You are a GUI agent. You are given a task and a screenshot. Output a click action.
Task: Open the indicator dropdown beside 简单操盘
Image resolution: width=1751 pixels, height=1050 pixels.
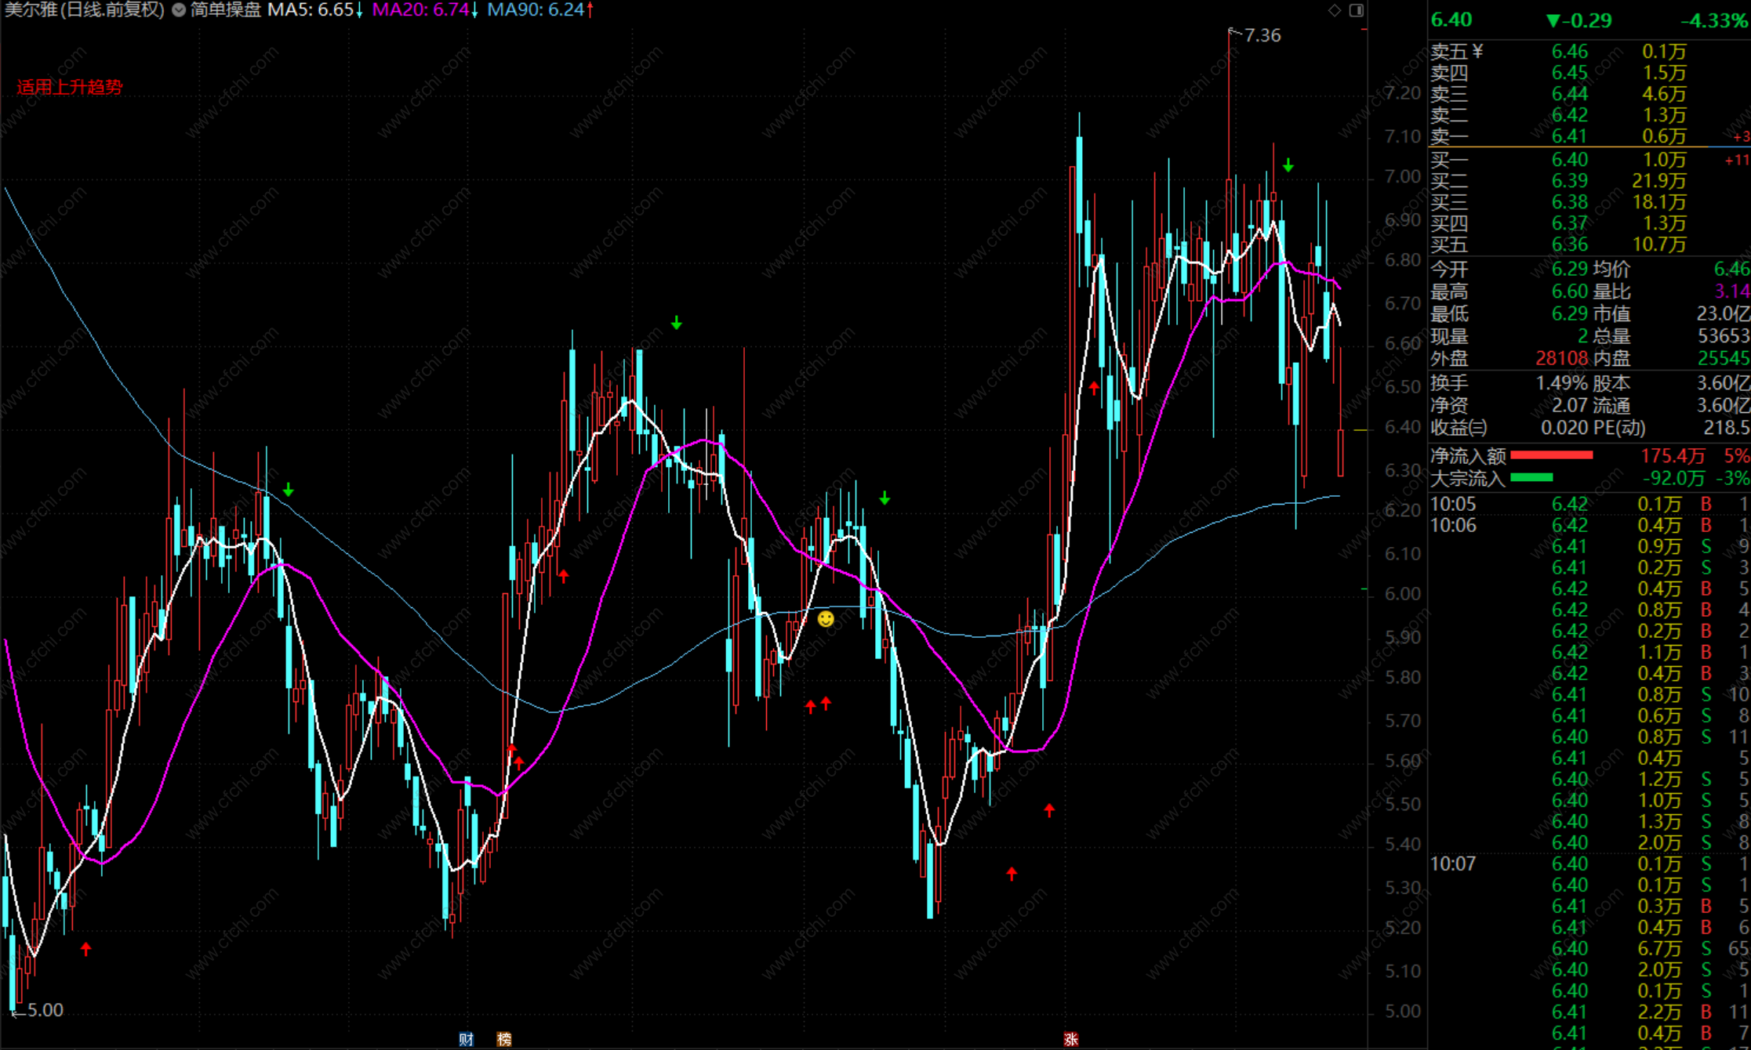pos(179,10)
